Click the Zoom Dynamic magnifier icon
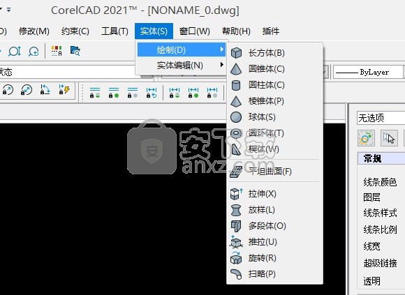 pos(15,51)
